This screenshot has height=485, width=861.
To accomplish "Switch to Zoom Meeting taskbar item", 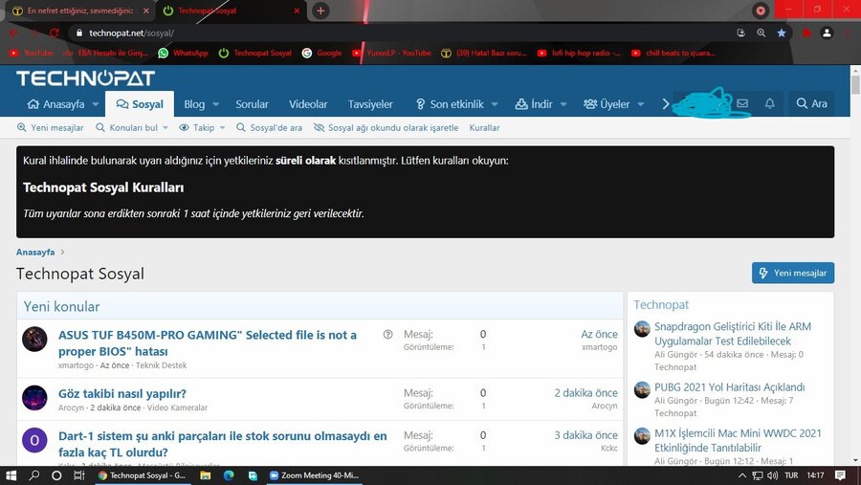I will (314, 475).
